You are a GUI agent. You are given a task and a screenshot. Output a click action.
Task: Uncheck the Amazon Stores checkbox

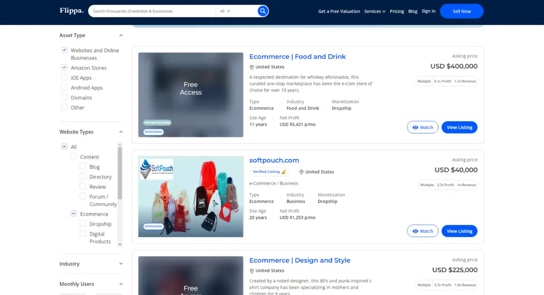[x=64, y=67]
